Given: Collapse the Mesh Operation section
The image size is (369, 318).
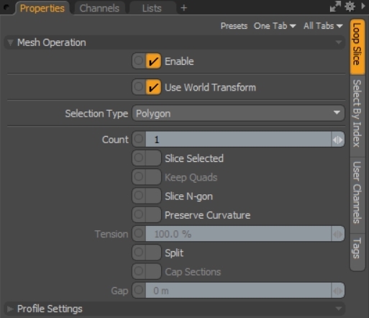Looking at the screenshot, I should point(10,42).
